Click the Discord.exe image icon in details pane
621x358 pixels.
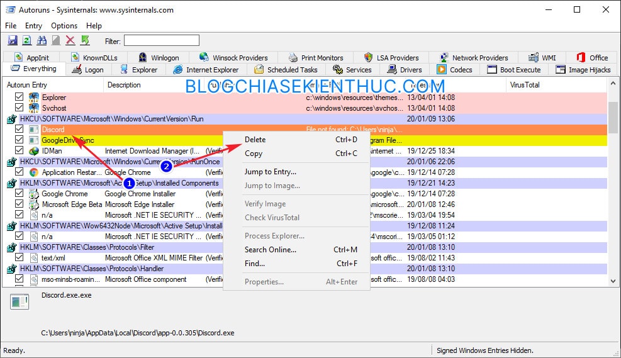coord(20,302)
